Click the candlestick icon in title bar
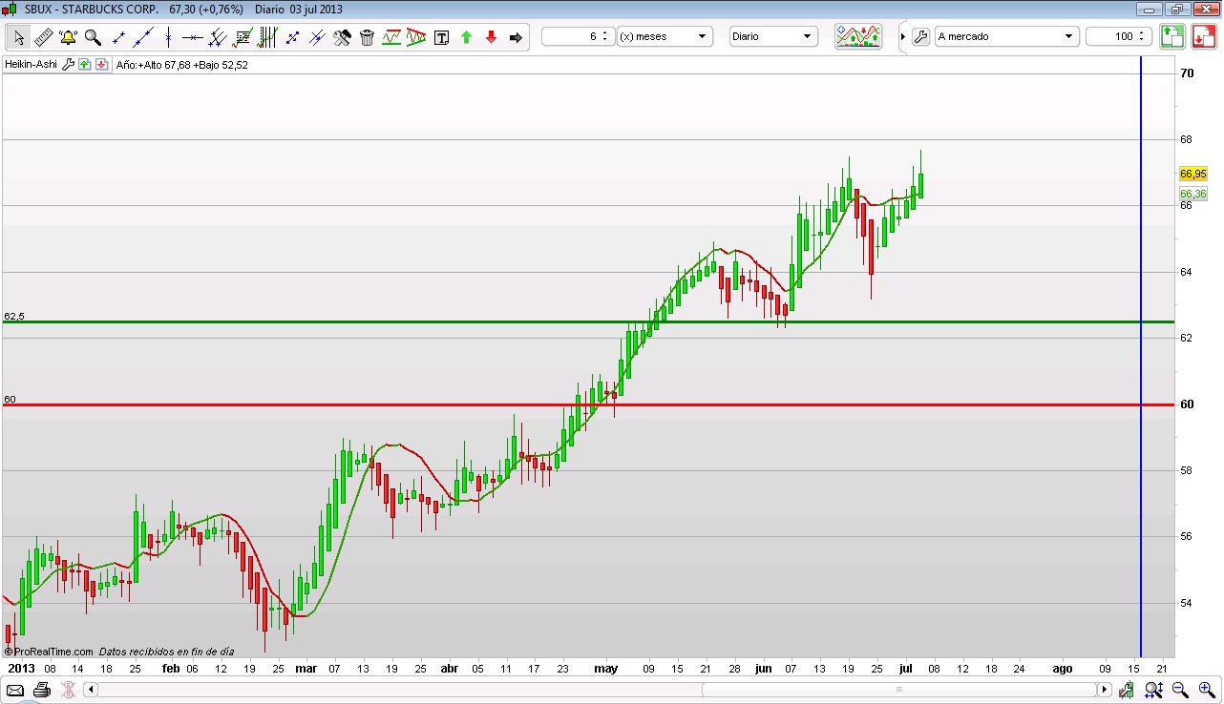 tap(11, 9)
